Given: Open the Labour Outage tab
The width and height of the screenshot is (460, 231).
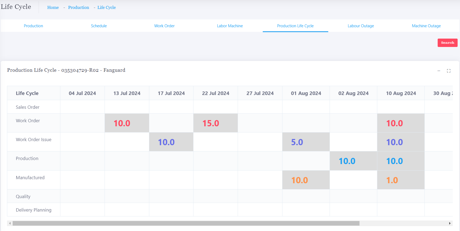Looking at the screenshot, I should point(361,26).
